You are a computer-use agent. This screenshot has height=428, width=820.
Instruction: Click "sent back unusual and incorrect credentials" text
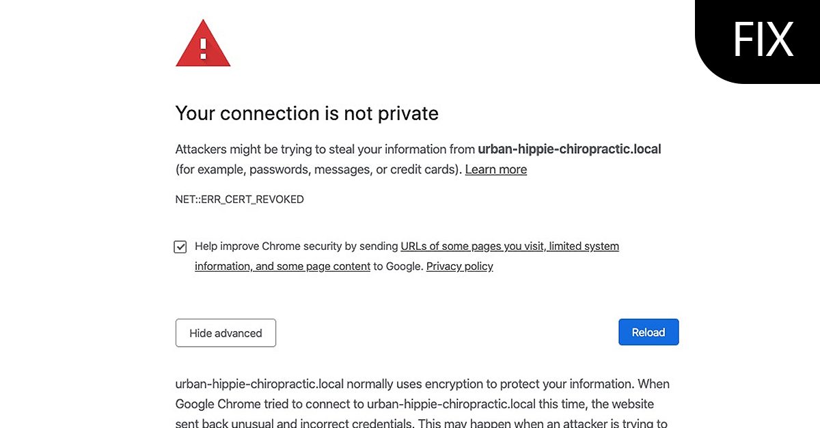point(294,423)
